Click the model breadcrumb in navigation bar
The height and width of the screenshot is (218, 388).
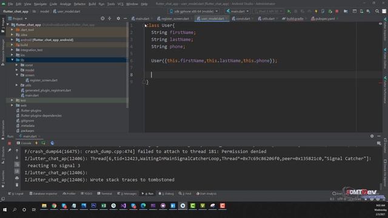[44, 12]
